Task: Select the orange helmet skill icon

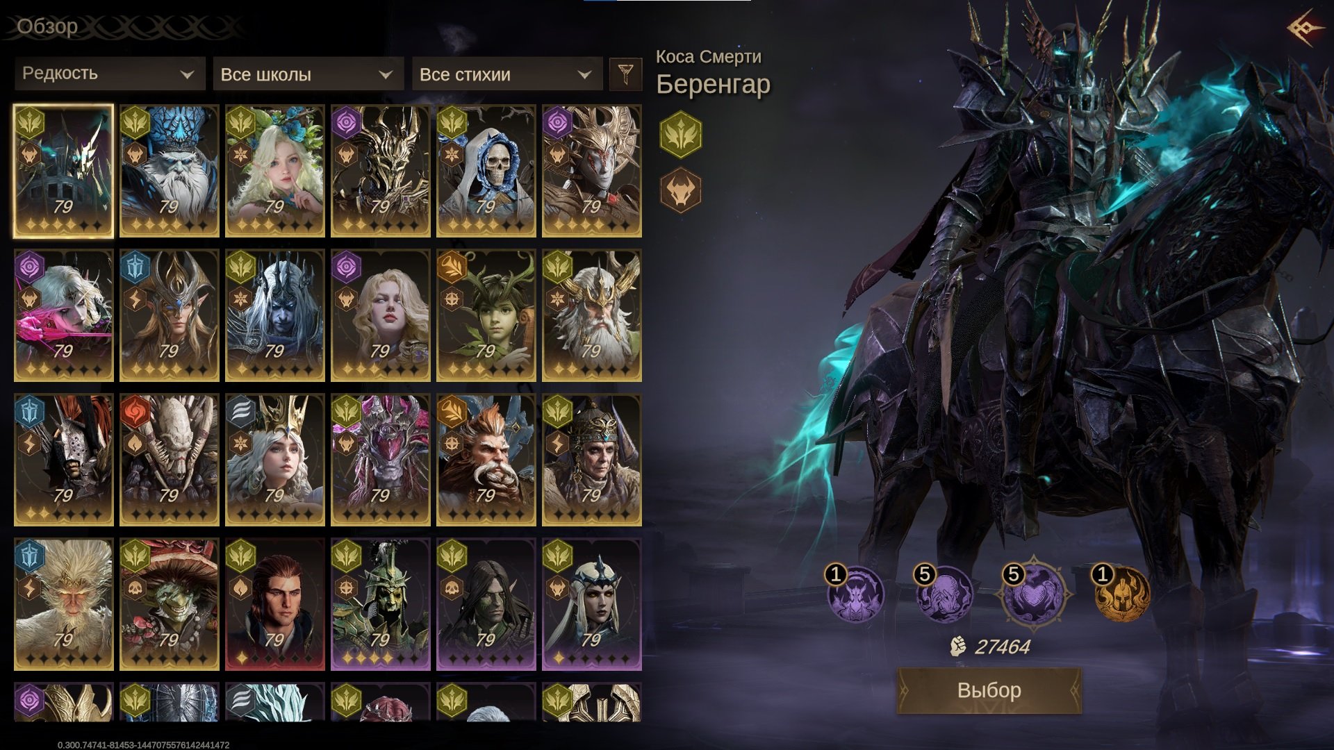Action: pos(1121,594)
